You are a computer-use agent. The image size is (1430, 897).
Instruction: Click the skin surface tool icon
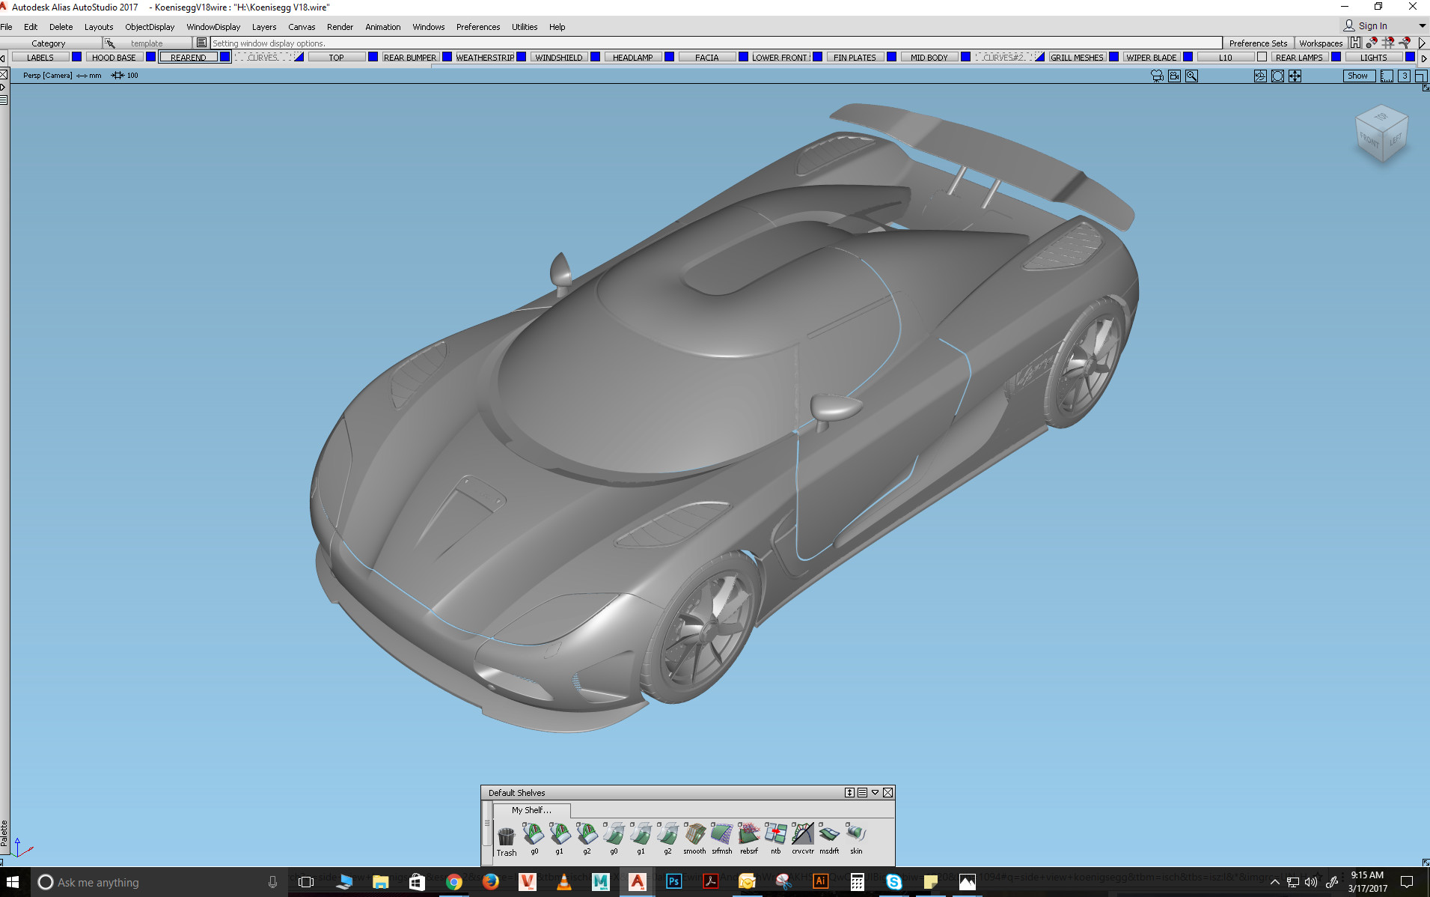[855, 834]
